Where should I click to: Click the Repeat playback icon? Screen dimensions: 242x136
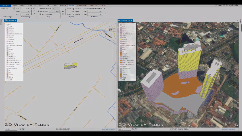coord(73,11)
